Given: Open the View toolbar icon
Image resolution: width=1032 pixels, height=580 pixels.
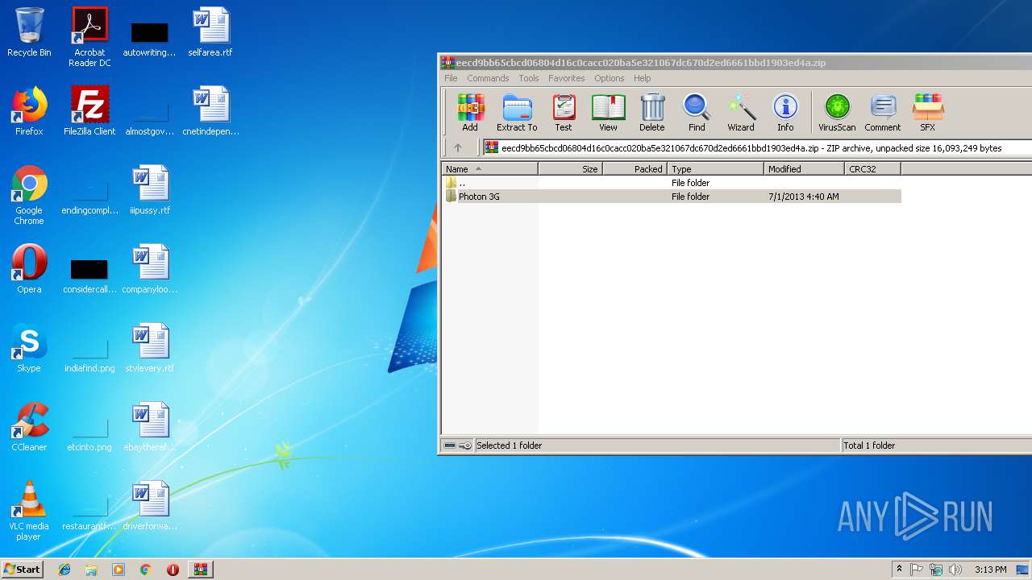Looking at the screenshot, I should click(608, 112).
